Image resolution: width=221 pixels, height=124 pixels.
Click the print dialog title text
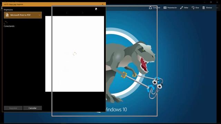coord(13,4)
